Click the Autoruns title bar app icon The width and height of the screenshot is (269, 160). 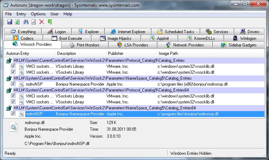tap(6, 5)
